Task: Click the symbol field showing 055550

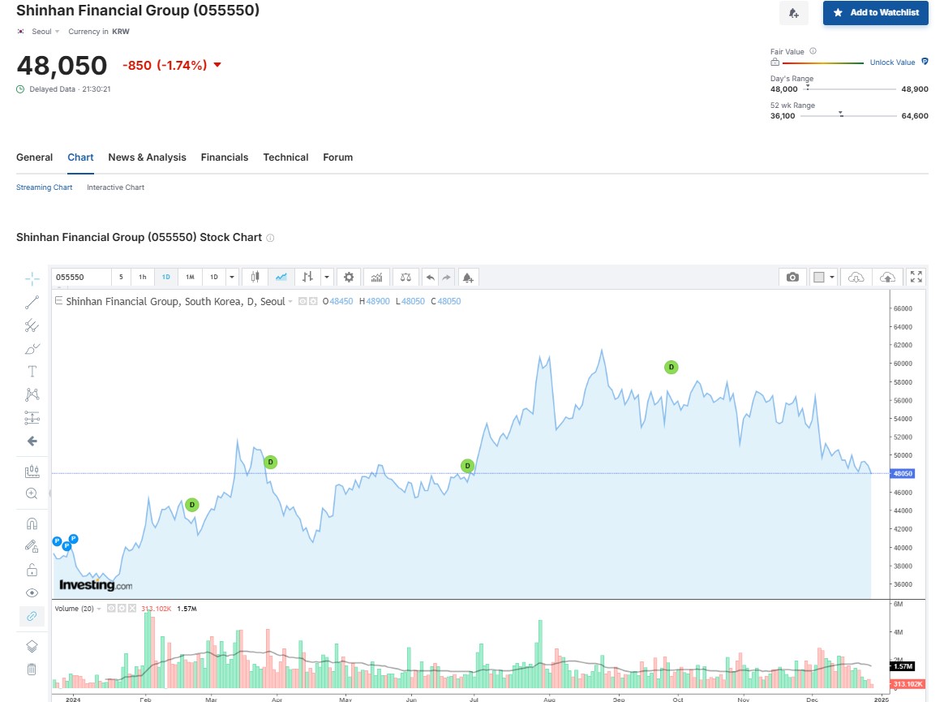Action: pyautogui.click(x=81, y=278)
